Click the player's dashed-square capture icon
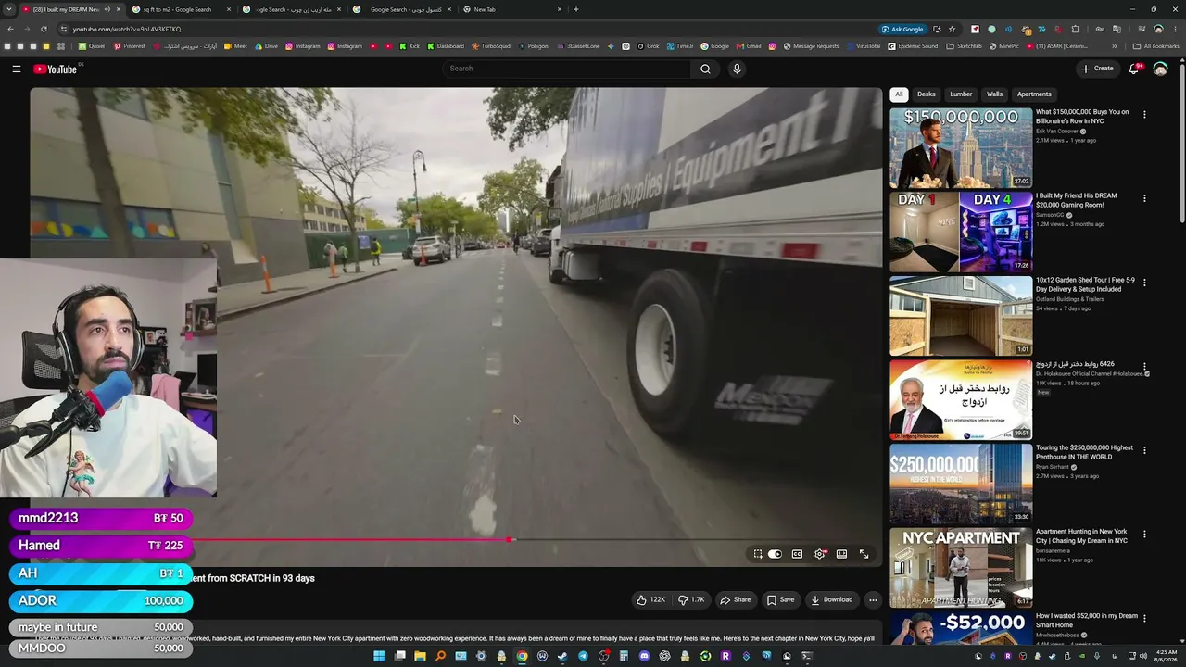Screen dimensions: 1186x667 758,554
